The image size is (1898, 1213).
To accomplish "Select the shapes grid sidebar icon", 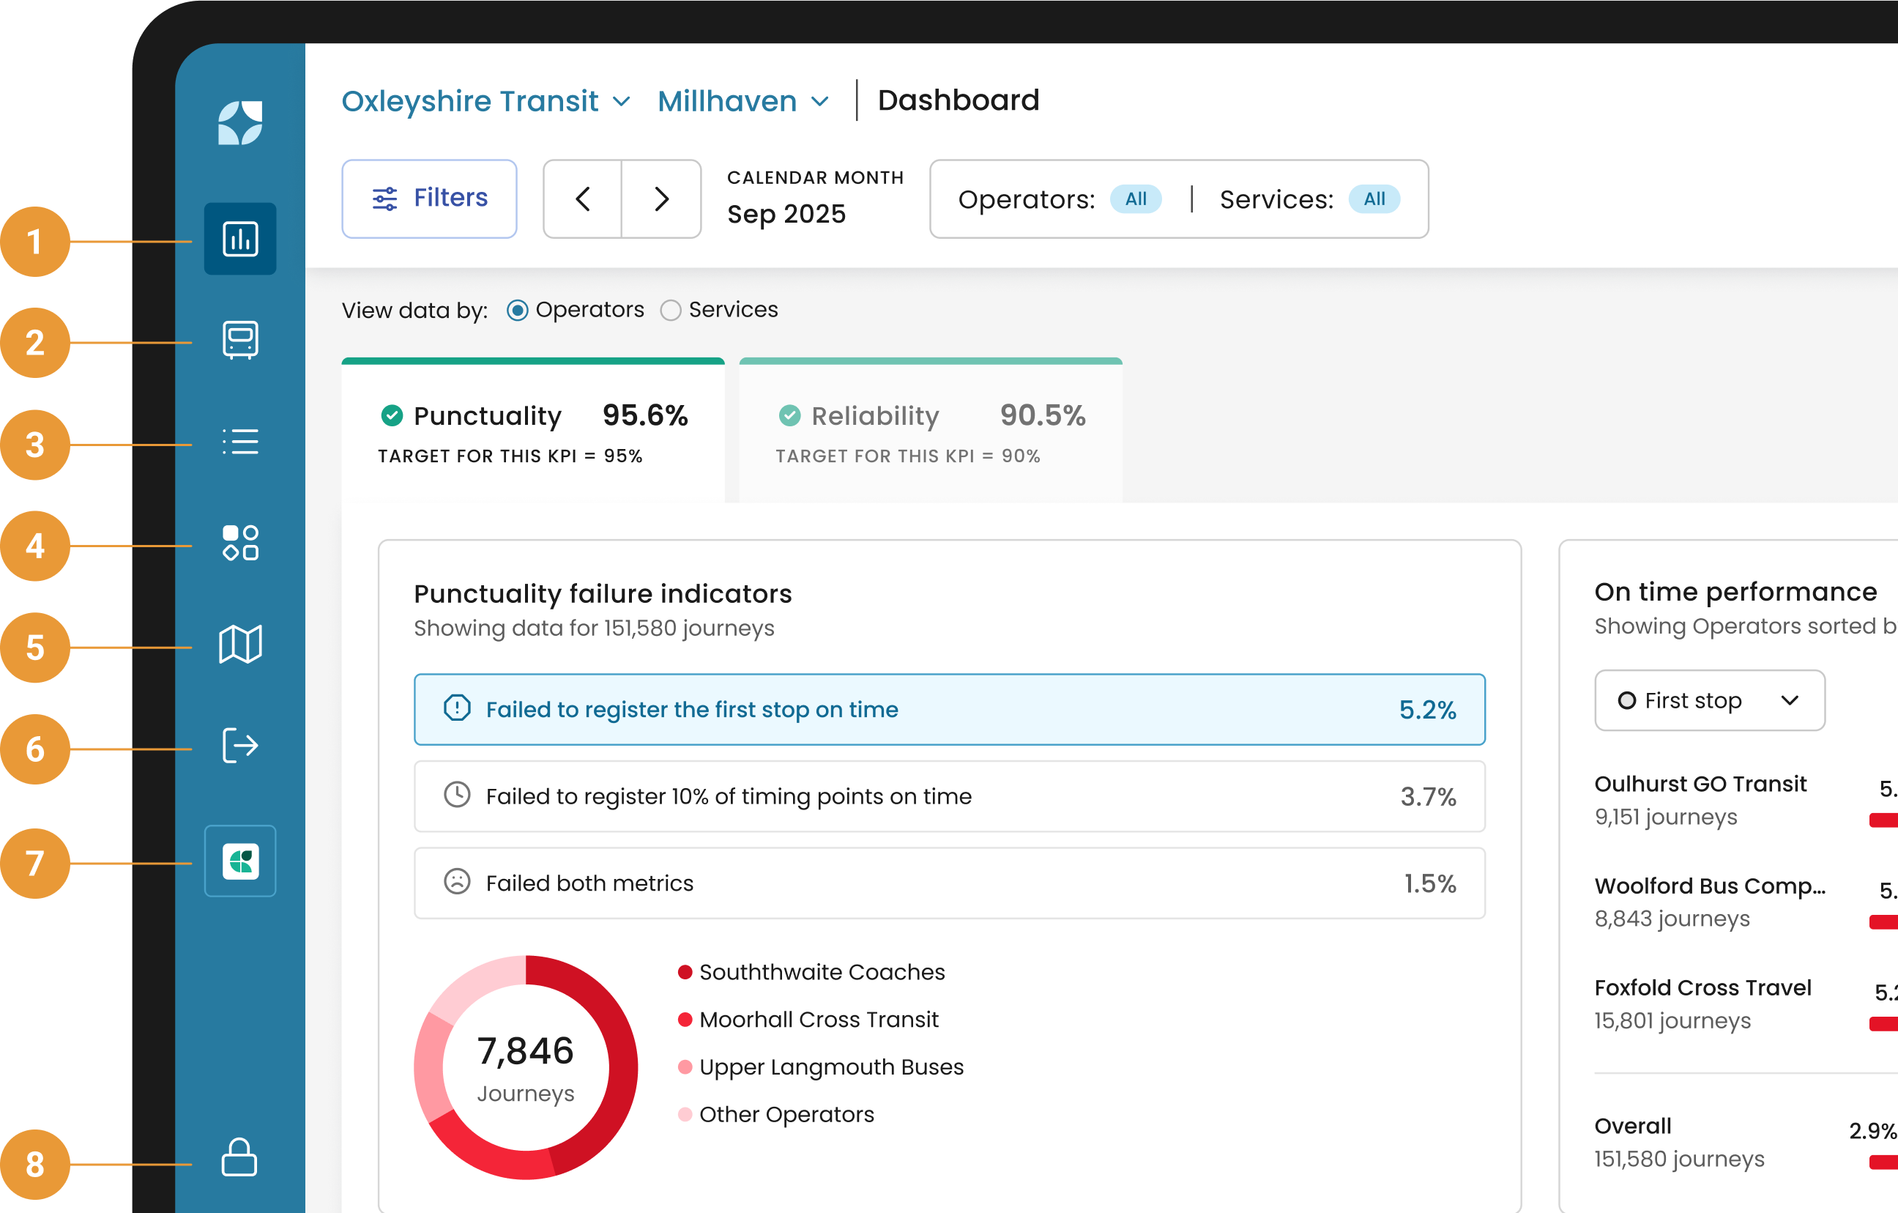I will [x=239, y=544].
